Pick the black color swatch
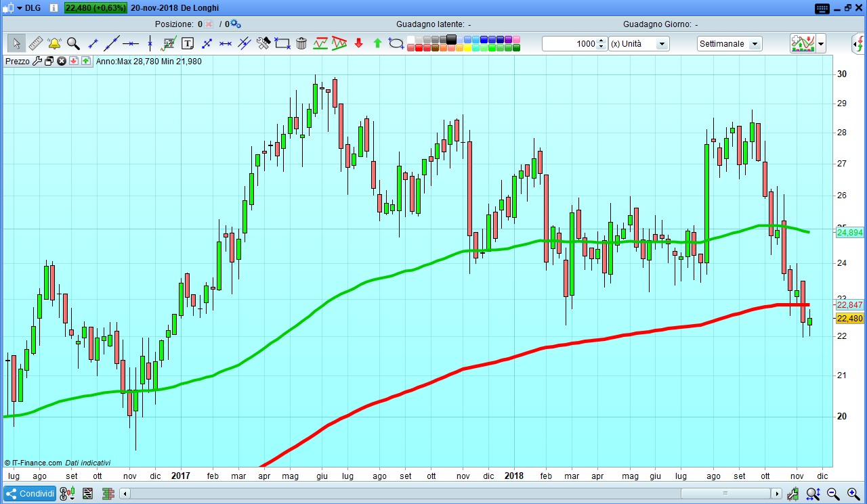 pyautogui.click(x=452, y=39)
